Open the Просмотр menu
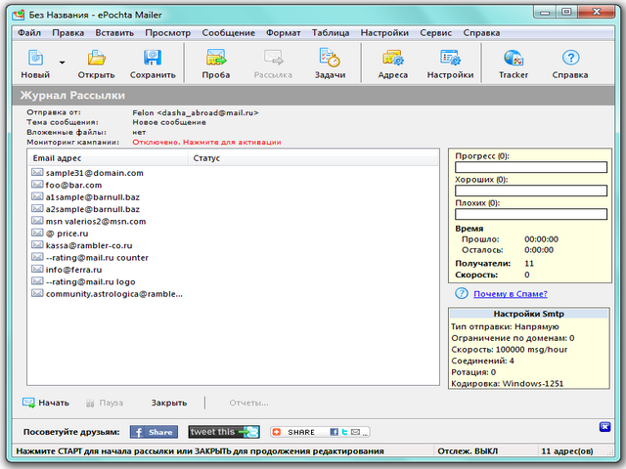 (167, 32)
